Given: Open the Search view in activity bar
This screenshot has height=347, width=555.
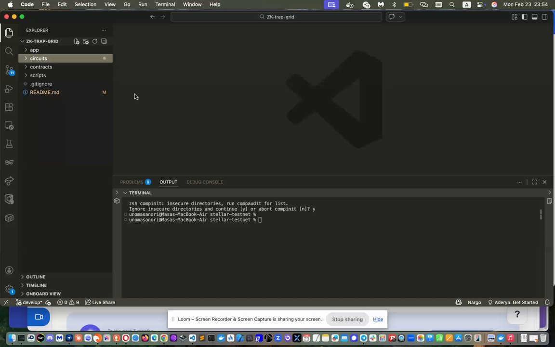Looking at the screenshot, I should point(9,51).
